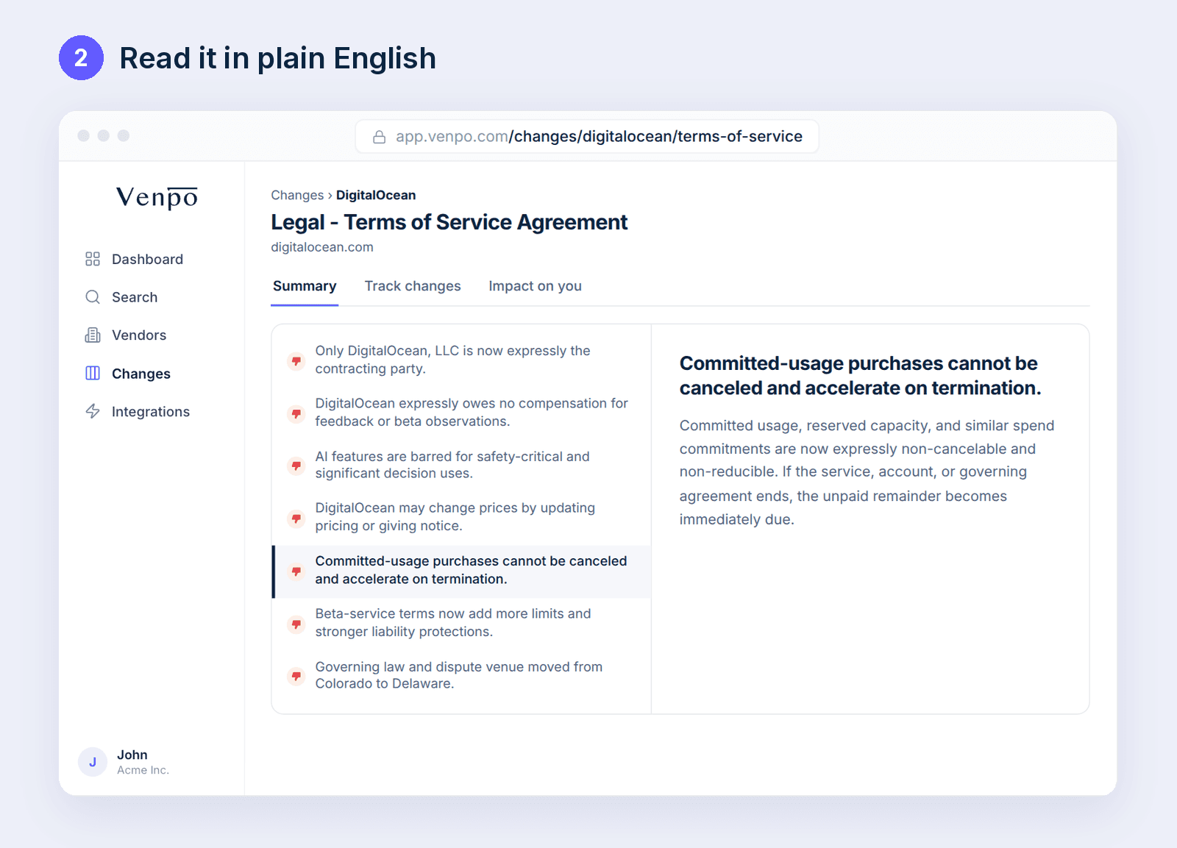Select 'Beta-service terms now add more limits' item
1177x848 pixels.
coord(461,623)
